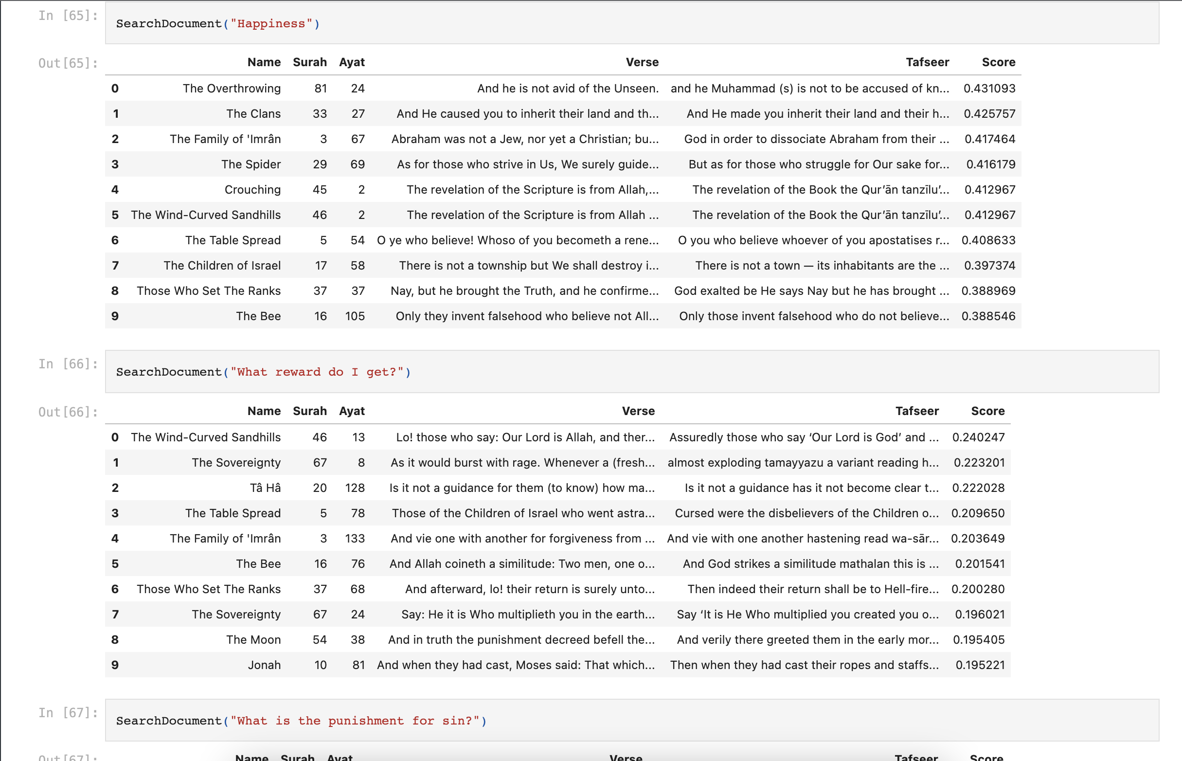Click the Surah column header in first table

(309, 62)
